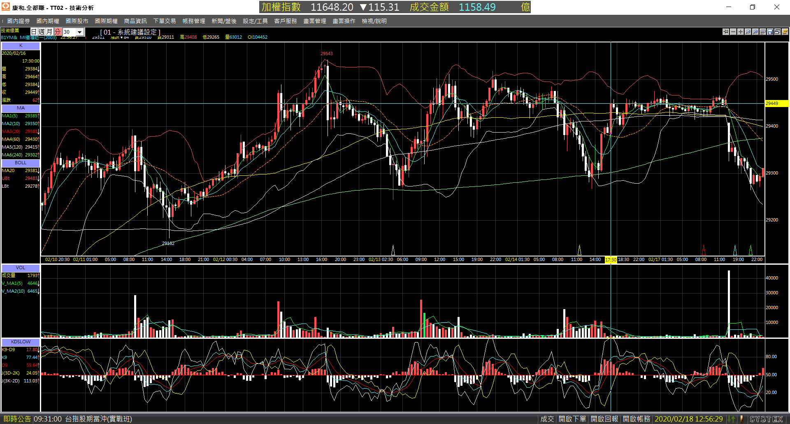
Task: Open the 國內證券 menu
Action: [19, 21]
